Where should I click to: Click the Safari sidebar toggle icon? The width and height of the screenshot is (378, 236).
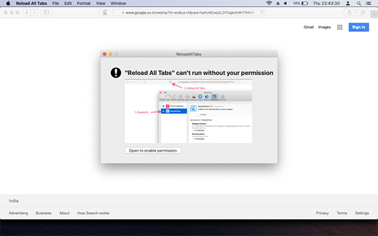pos(47,13)
